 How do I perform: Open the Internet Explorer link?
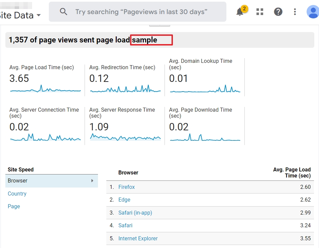pyautogui.click(x=138, y=238)
